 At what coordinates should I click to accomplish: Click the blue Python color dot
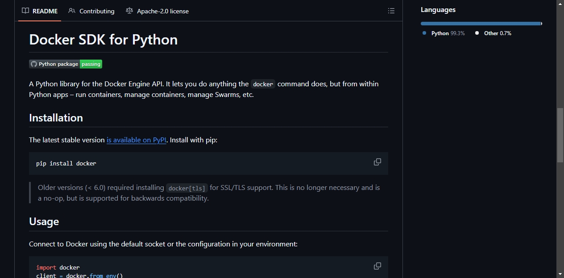(424, 33)
